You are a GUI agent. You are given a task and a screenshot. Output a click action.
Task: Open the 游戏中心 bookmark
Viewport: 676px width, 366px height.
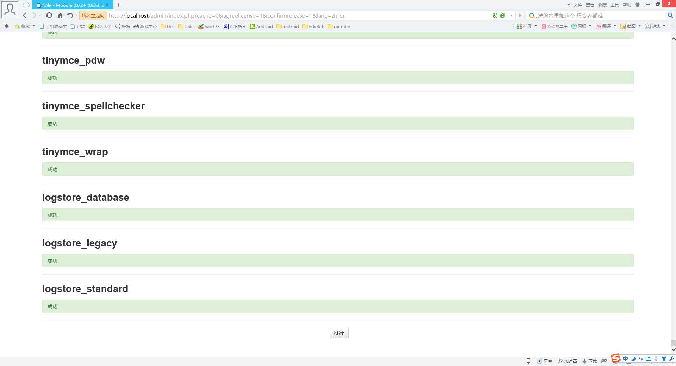[145, 26]
